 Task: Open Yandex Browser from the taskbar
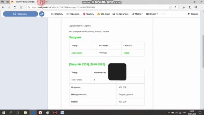point(40,112)
